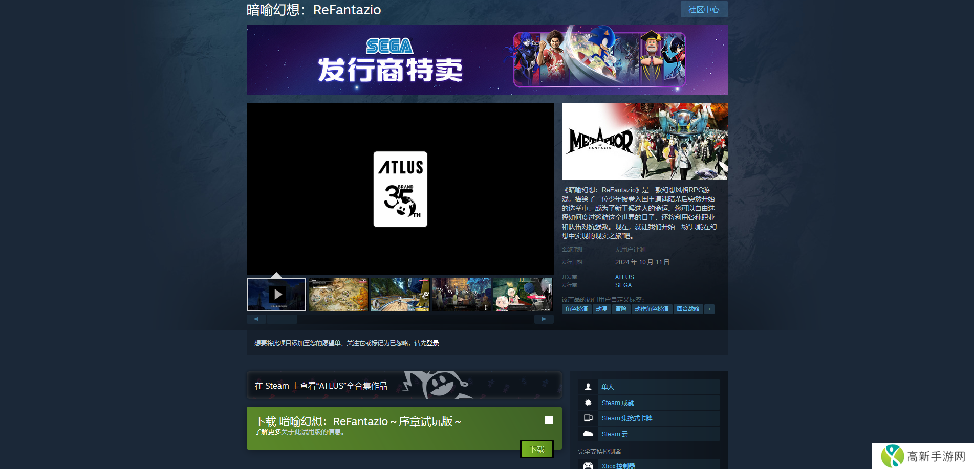
Task: Open the SEGA publisher sale banner
Action: (487, 60)
